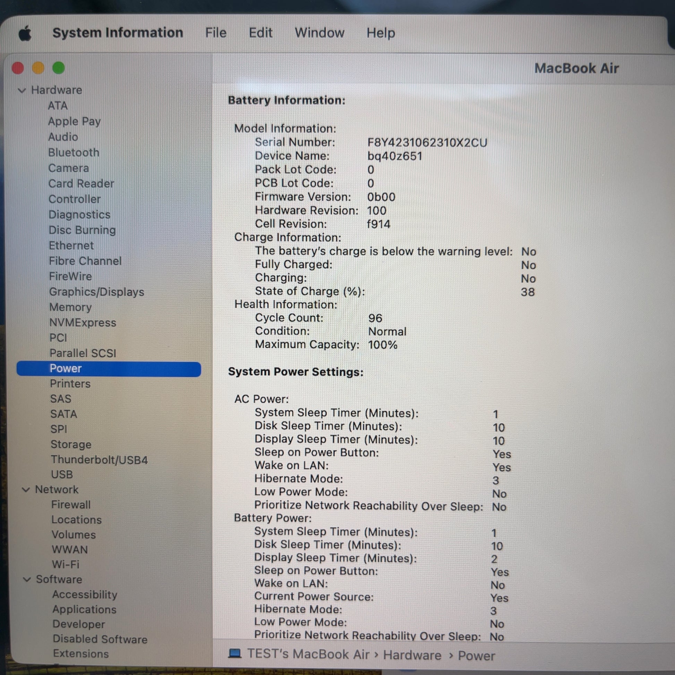Select Audio in the sidebar
The height and width of the screenshot is (675, 675).
[x=63, y=137]
